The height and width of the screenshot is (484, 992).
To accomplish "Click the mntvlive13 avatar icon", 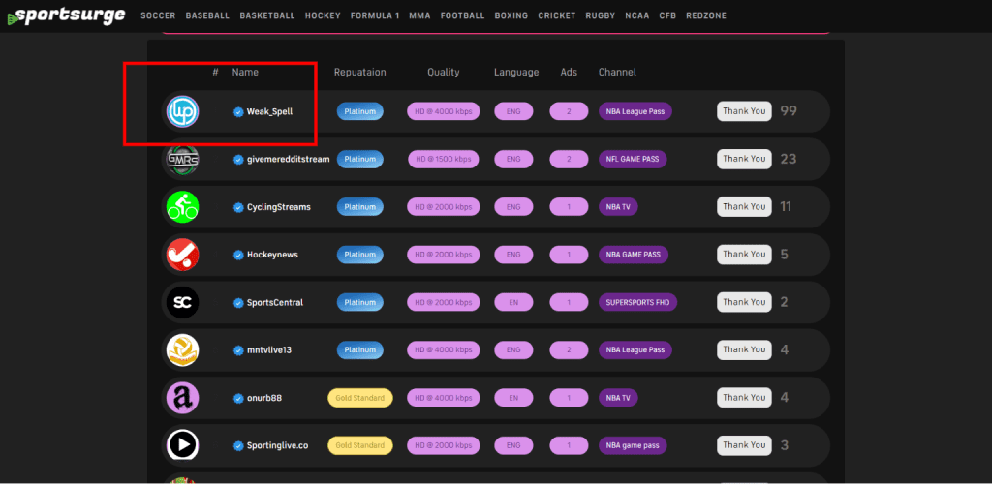I will 183,350.
